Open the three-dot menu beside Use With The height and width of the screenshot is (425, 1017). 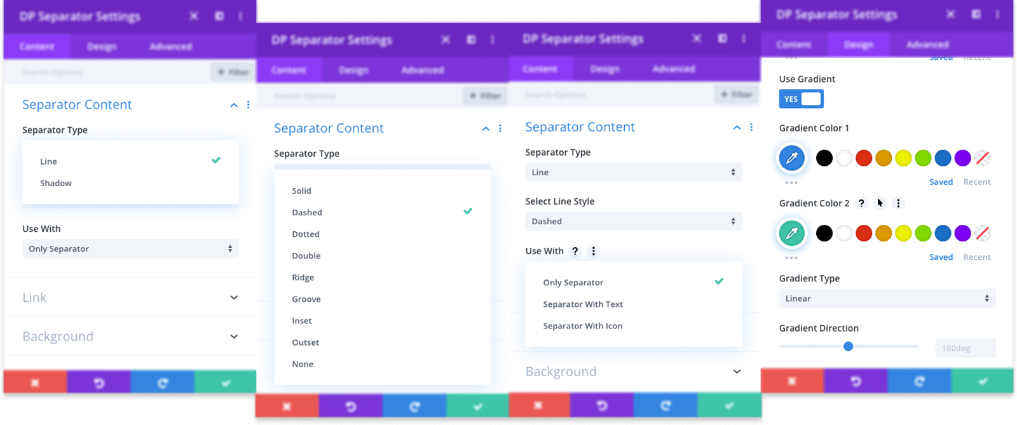tap(594, 251)
